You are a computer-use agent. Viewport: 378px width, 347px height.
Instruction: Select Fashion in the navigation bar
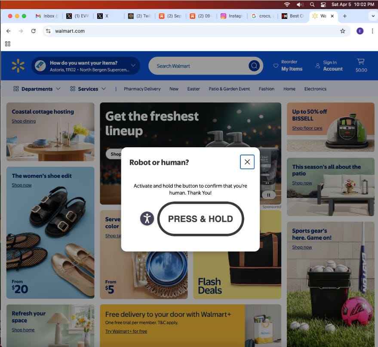pyautogui.click(x=266, y=89)
